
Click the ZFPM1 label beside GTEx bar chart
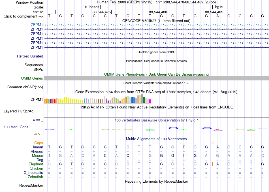click(37, 99)
